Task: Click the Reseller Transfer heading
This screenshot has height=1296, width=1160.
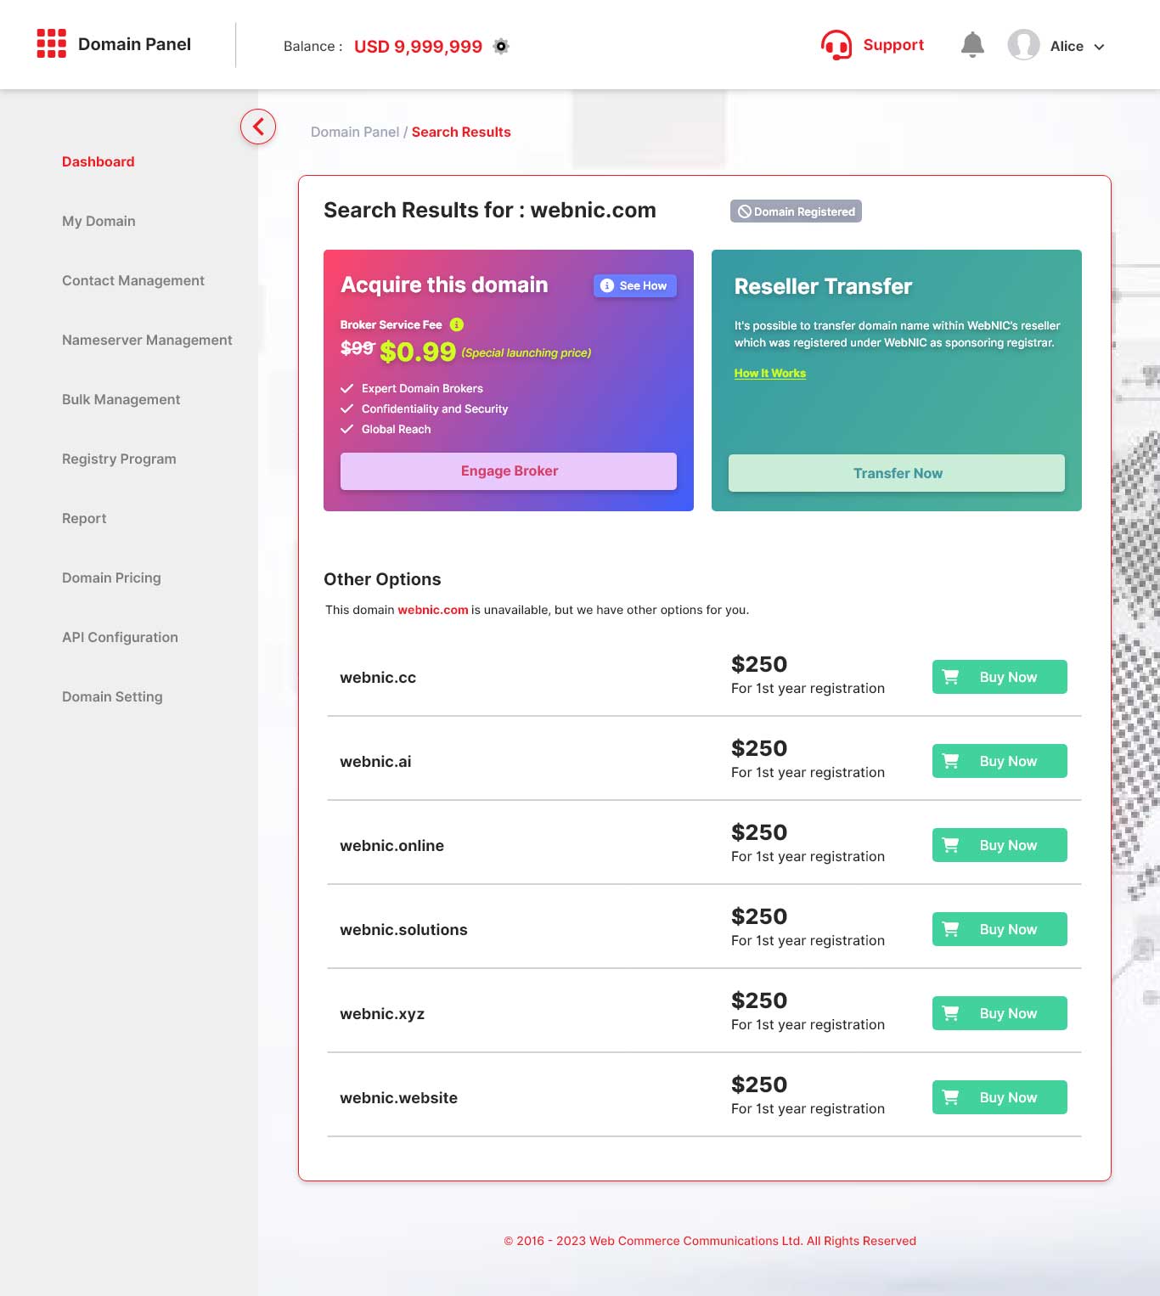Action: click(823, 286)
